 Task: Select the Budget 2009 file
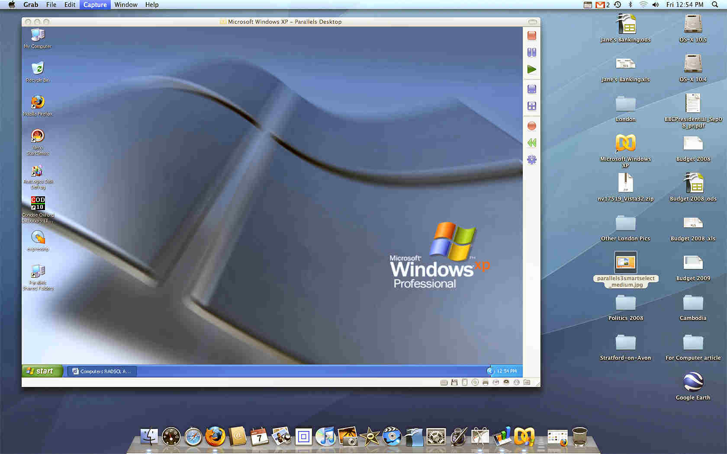[x=693, y=267]
